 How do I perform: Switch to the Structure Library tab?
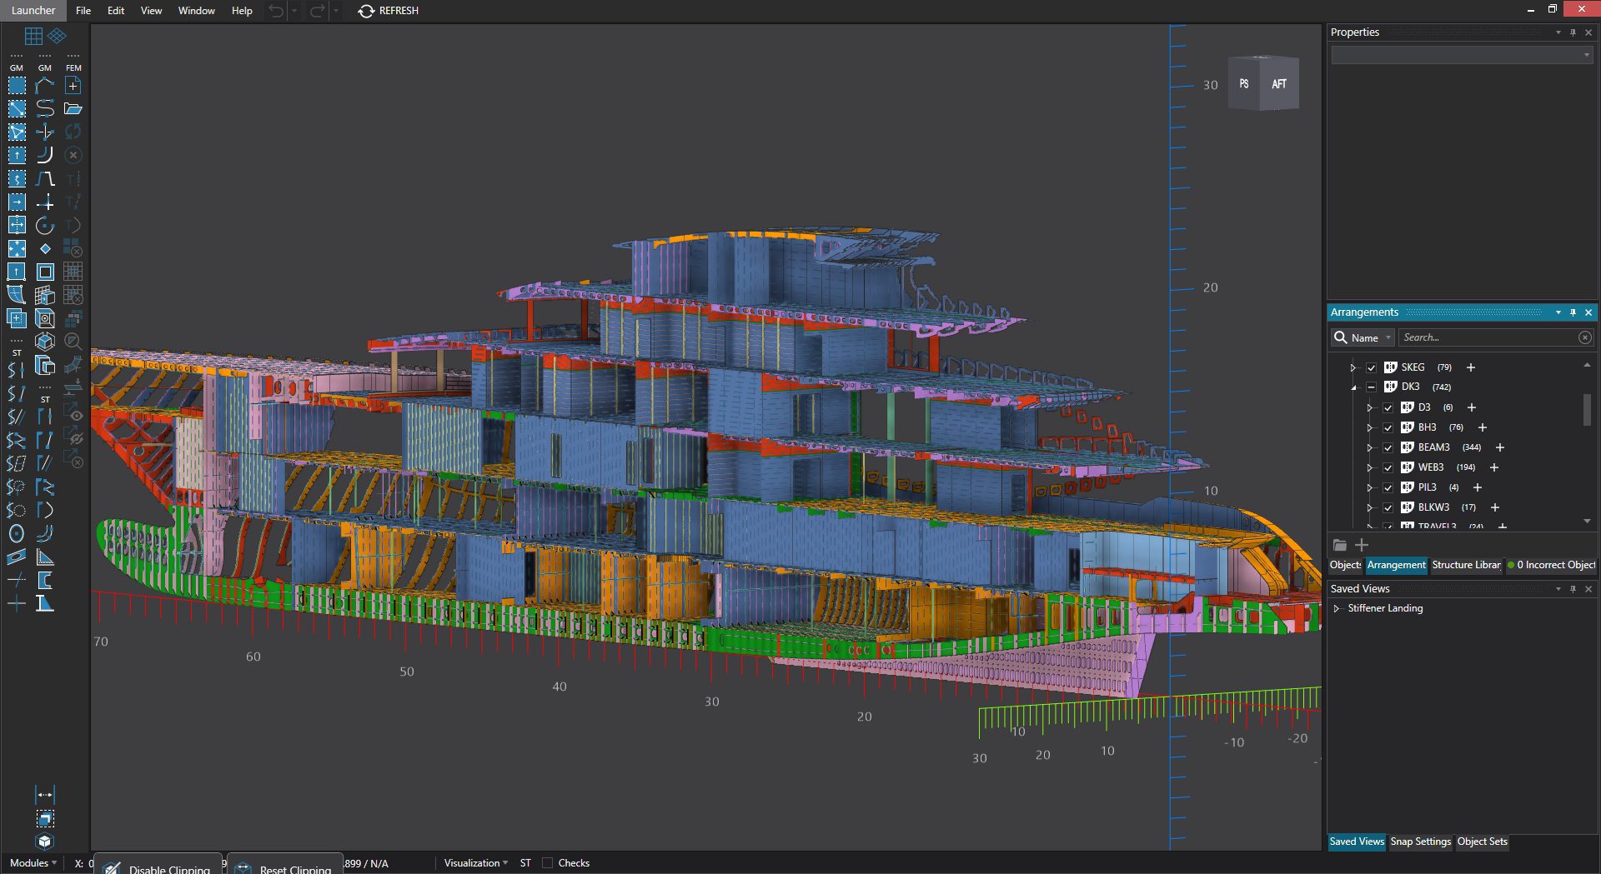pyautogui.click(x=1466, y=565)
